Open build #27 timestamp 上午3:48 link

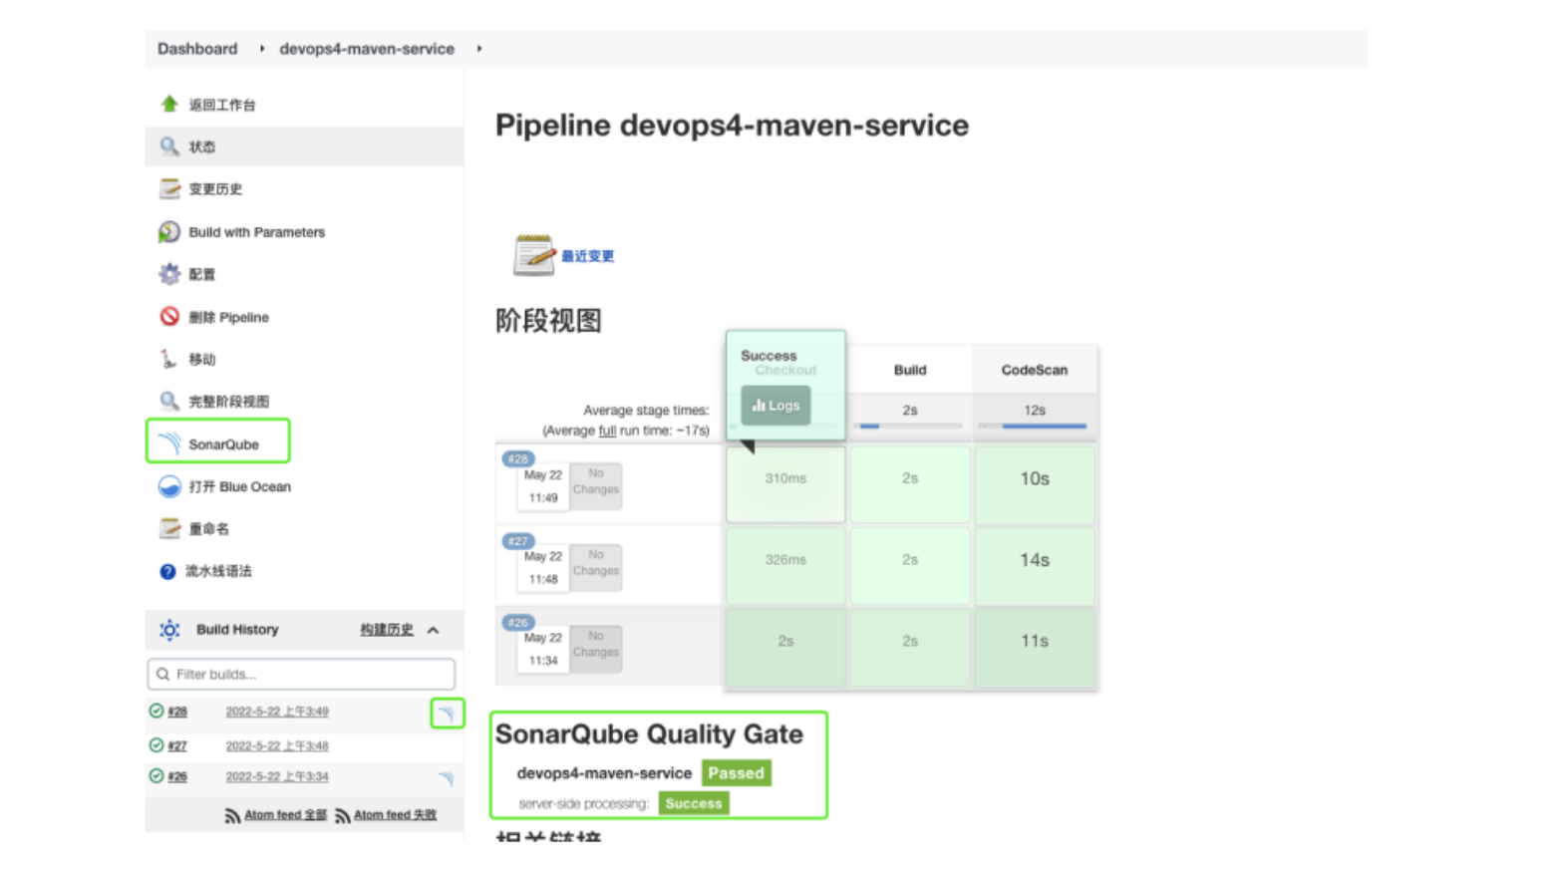pos(277,745)
